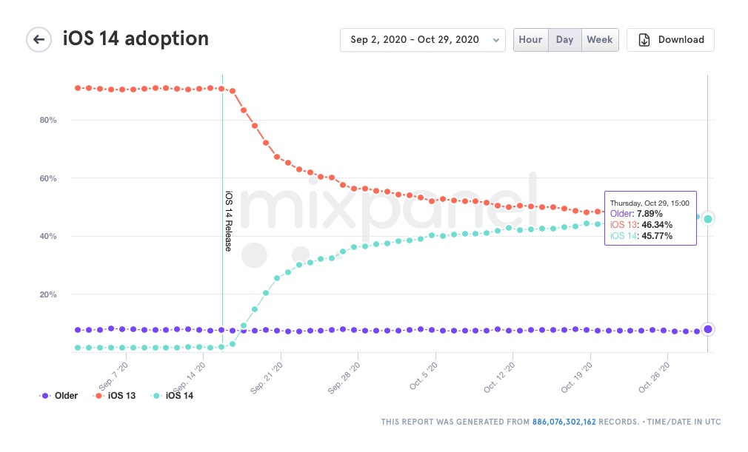
Task: Click the highlighted purple Older endpoint marker
Action: point(708,329)
